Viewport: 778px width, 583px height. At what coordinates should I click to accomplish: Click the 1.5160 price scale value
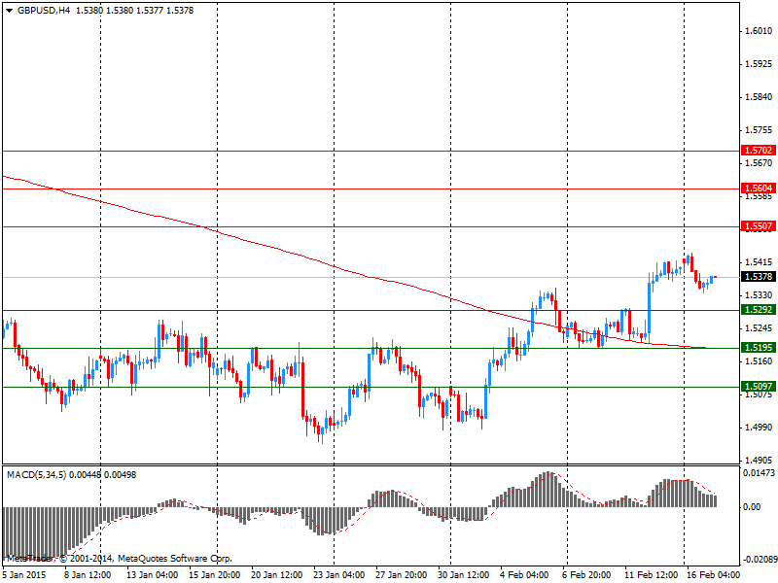click(x=760, y=360)
